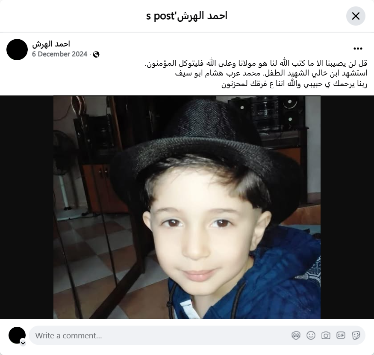Click the commenter avatar beside comment box
Viewport: 374px width, 355px height.
[17, 335]
